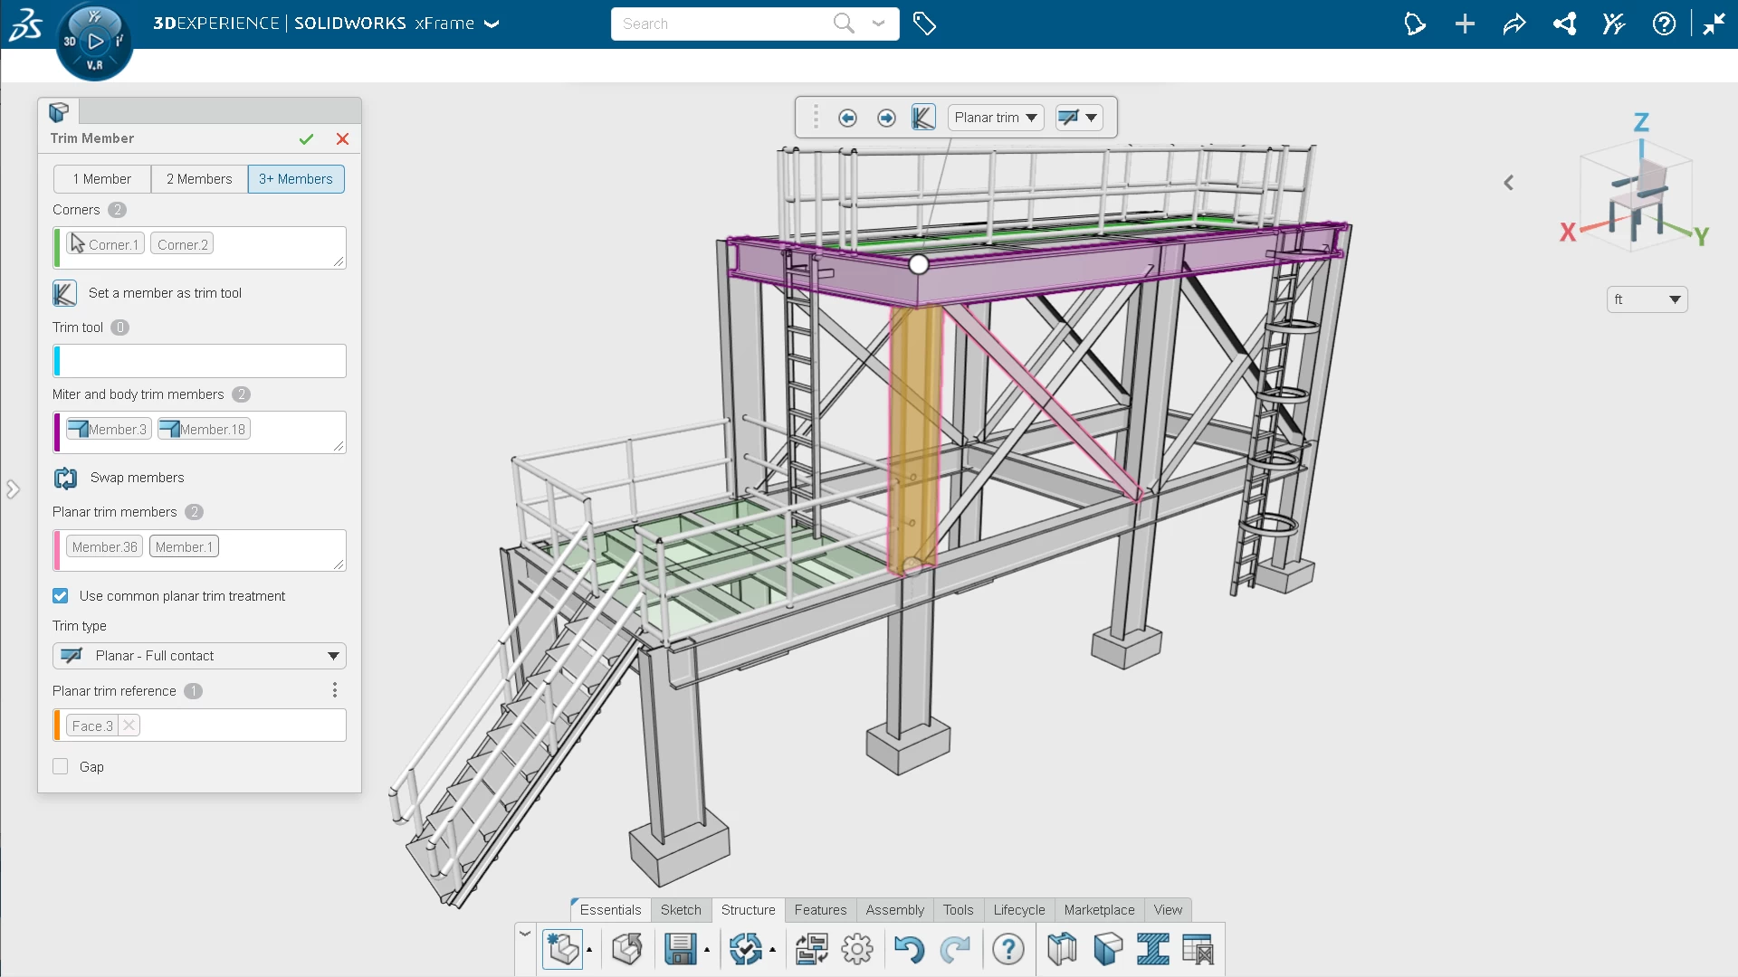
Task: Toggle Use common planar trim treatment checkbox
Action: pyautogui.click(x=60, y=595)
